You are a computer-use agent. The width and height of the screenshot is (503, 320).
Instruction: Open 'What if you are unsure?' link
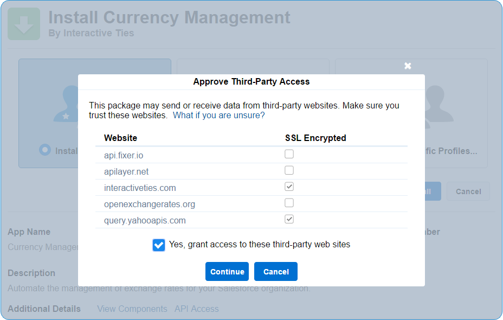pos(219,115)
